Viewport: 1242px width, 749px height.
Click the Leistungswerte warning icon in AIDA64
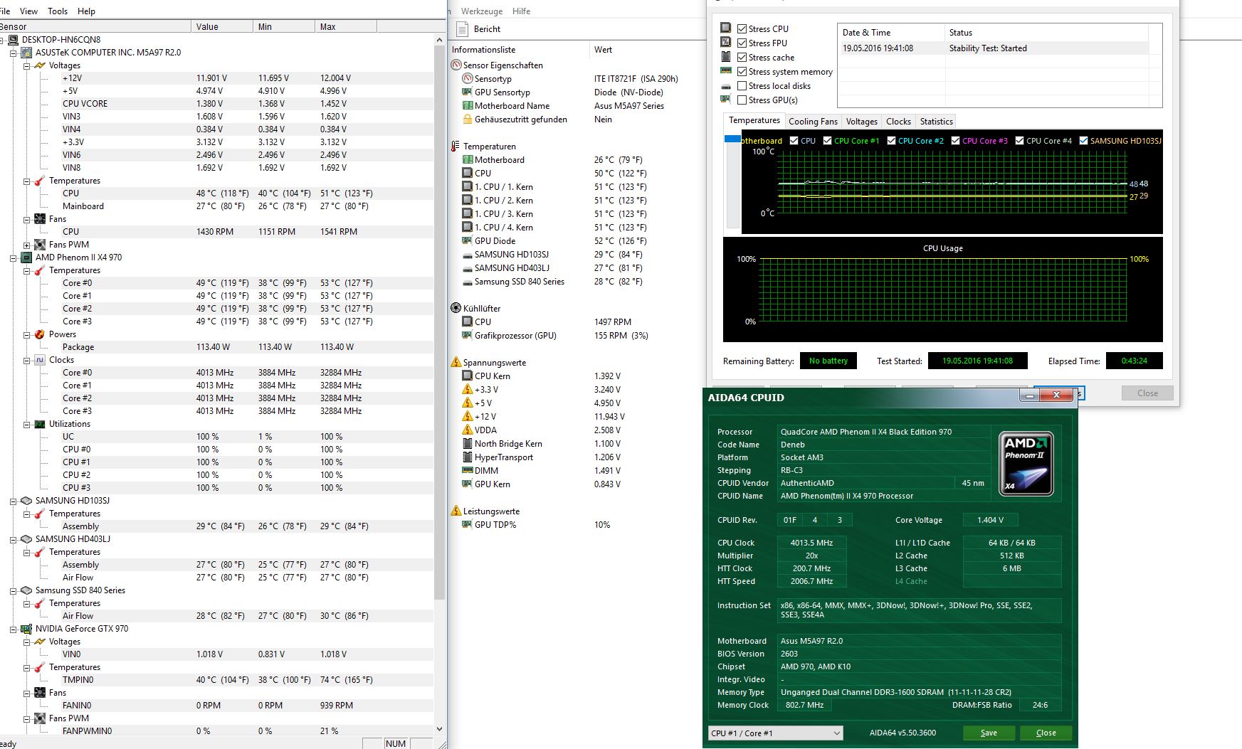coord(456,511)
